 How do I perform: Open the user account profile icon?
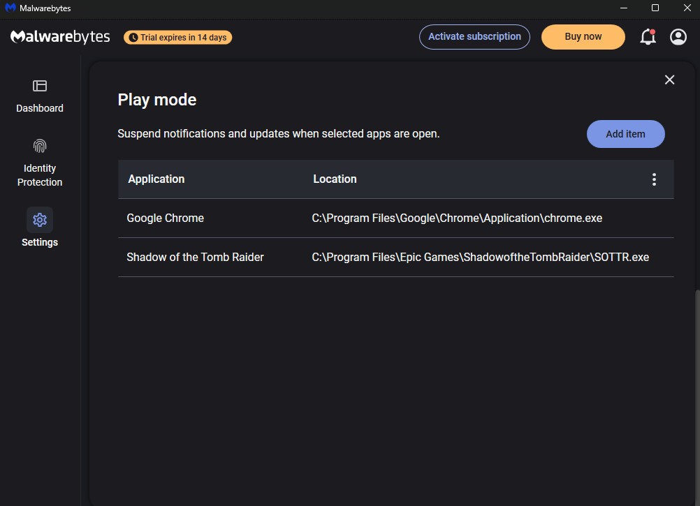point(678,37)
